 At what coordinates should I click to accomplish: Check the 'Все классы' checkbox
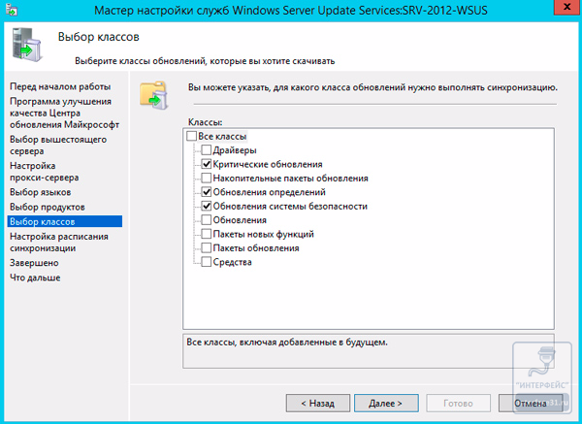(x=191, y=137)
